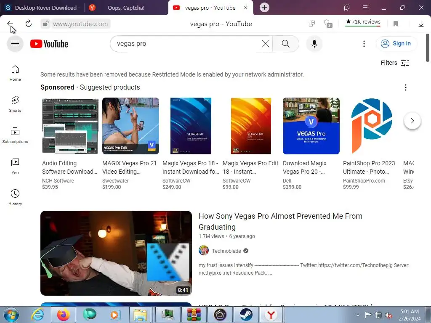Viewport: 431px width, 323px height.
Task: Click the www.youtube.com address bar
Action: [80, 24]
